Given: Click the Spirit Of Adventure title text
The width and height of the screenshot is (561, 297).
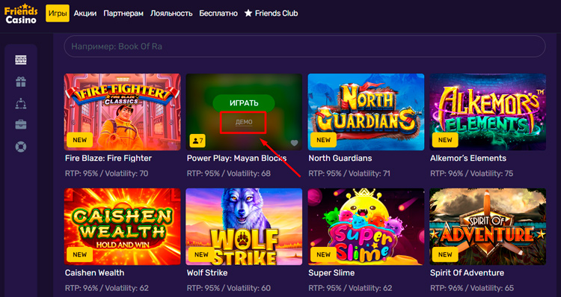Looking at the screenshot, I should 467,272.
